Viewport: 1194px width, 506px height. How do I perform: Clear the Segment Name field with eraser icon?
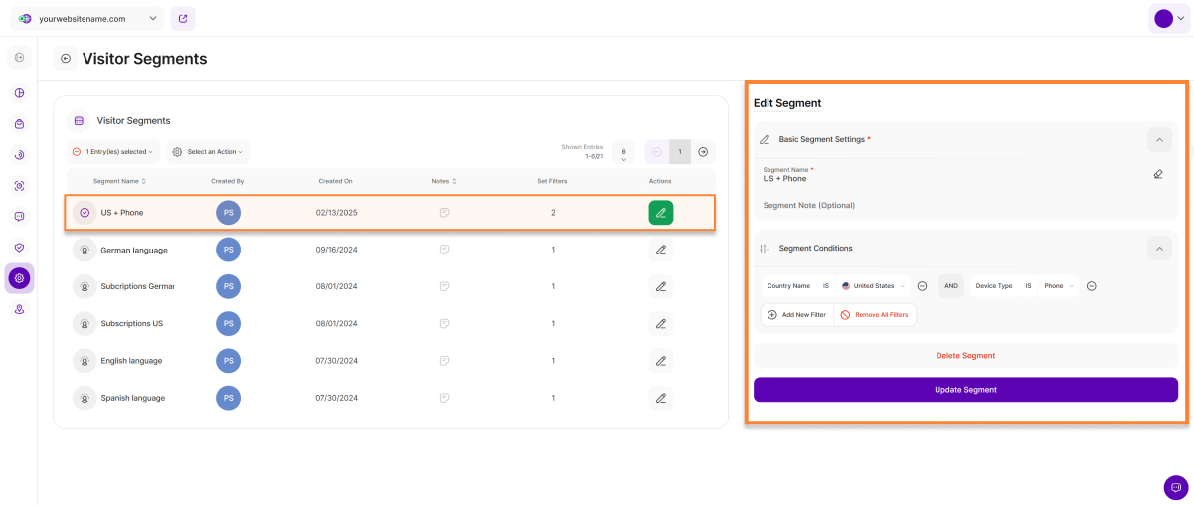click(1157, 174)
